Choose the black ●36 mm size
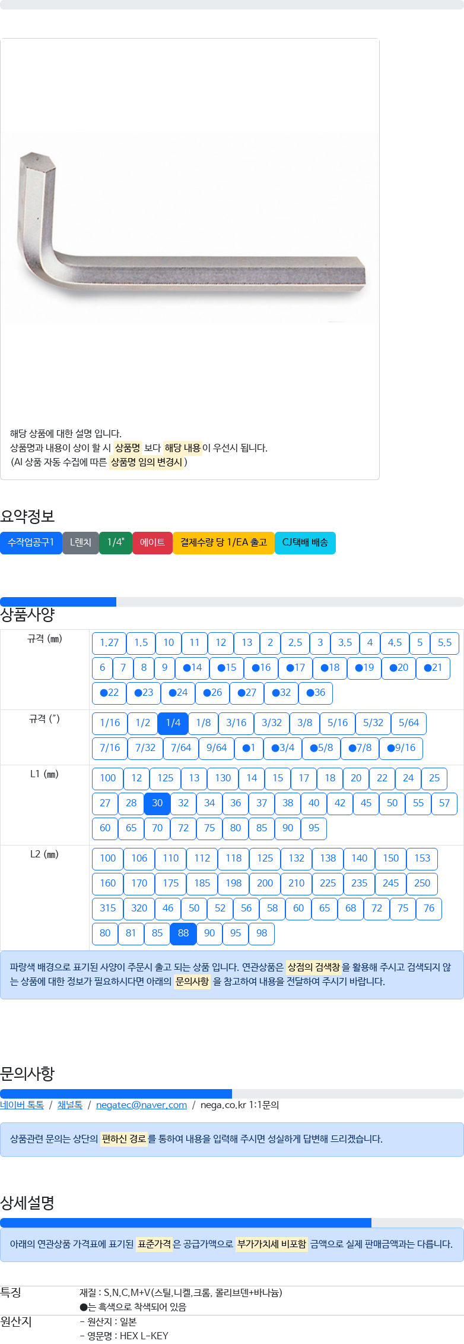 tap(316, 693)
